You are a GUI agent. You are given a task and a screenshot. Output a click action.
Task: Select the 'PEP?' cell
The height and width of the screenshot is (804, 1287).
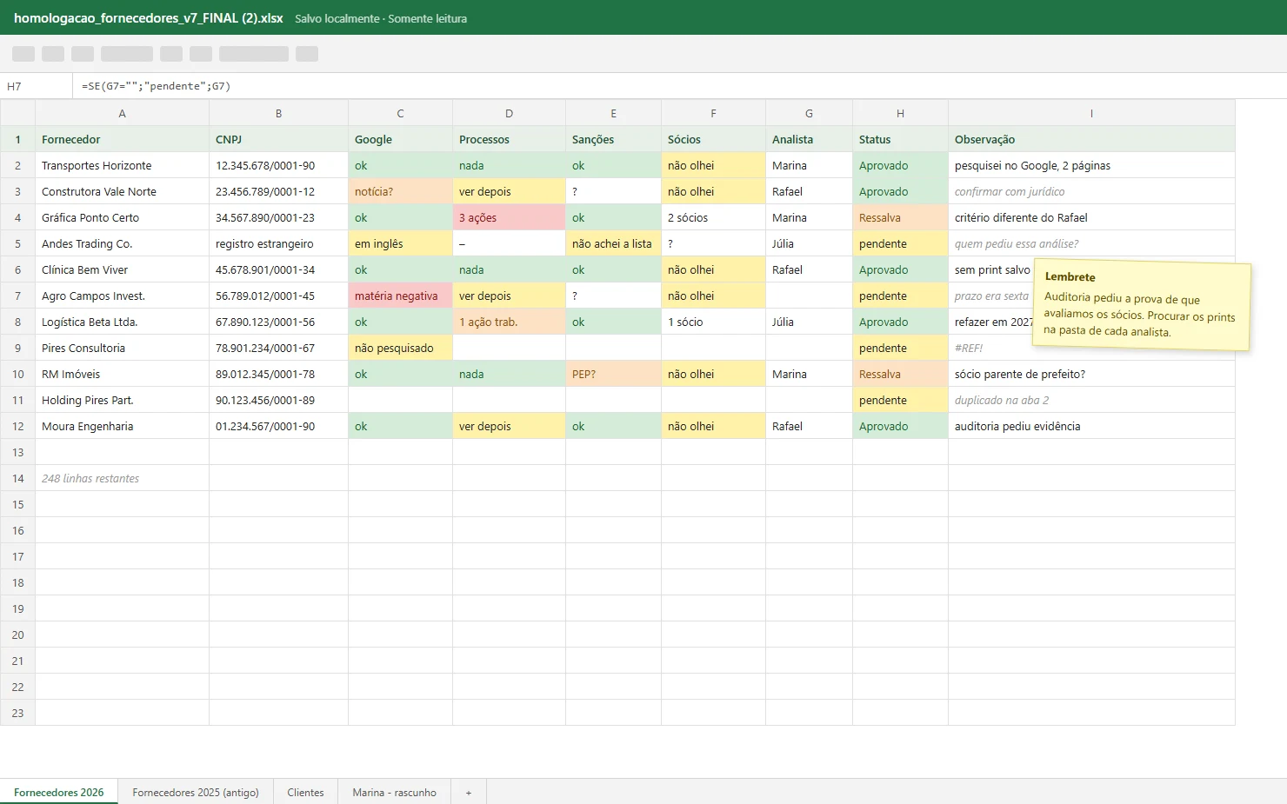pos(613,374)
